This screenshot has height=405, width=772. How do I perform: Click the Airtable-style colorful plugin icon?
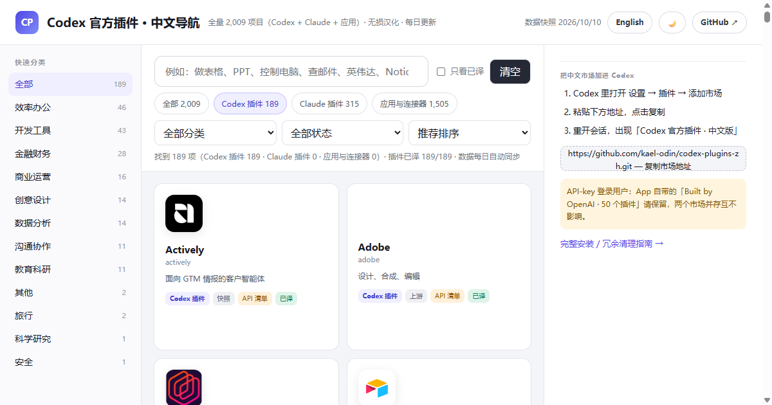coord(377,387)
